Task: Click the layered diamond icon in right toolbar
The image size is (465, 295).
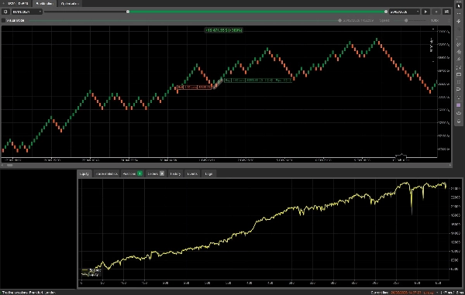Action: point(459,52)
